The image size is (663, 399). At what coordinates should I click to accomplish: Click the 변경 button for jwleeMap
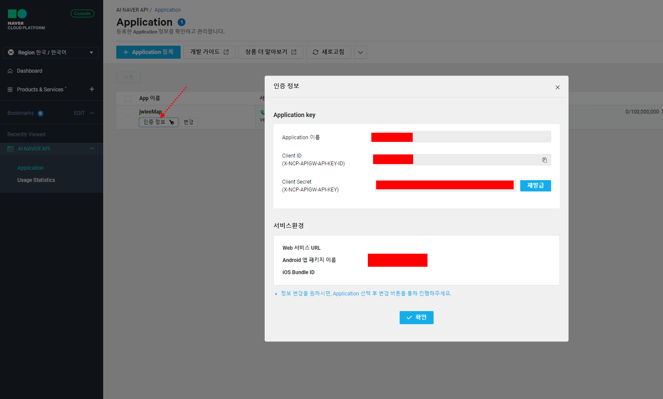pos(188,122)
